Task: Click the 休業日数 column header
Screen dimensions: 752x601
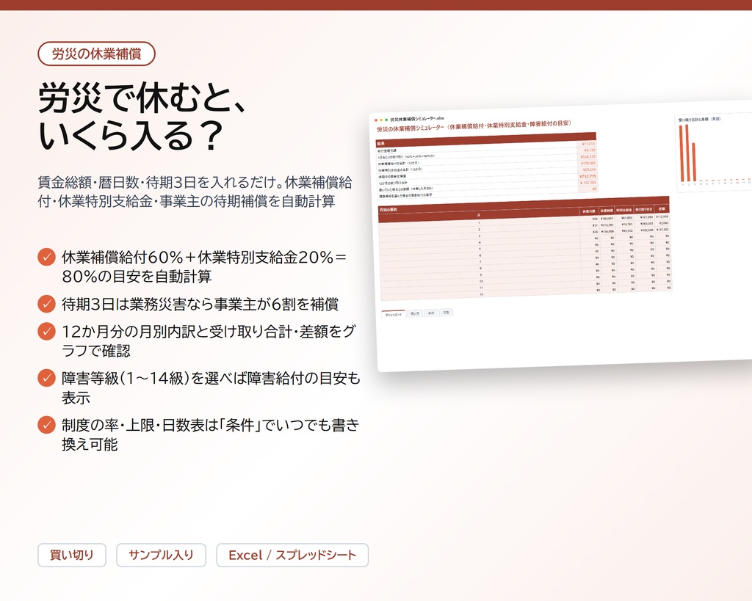Action: tap(588, 211)
